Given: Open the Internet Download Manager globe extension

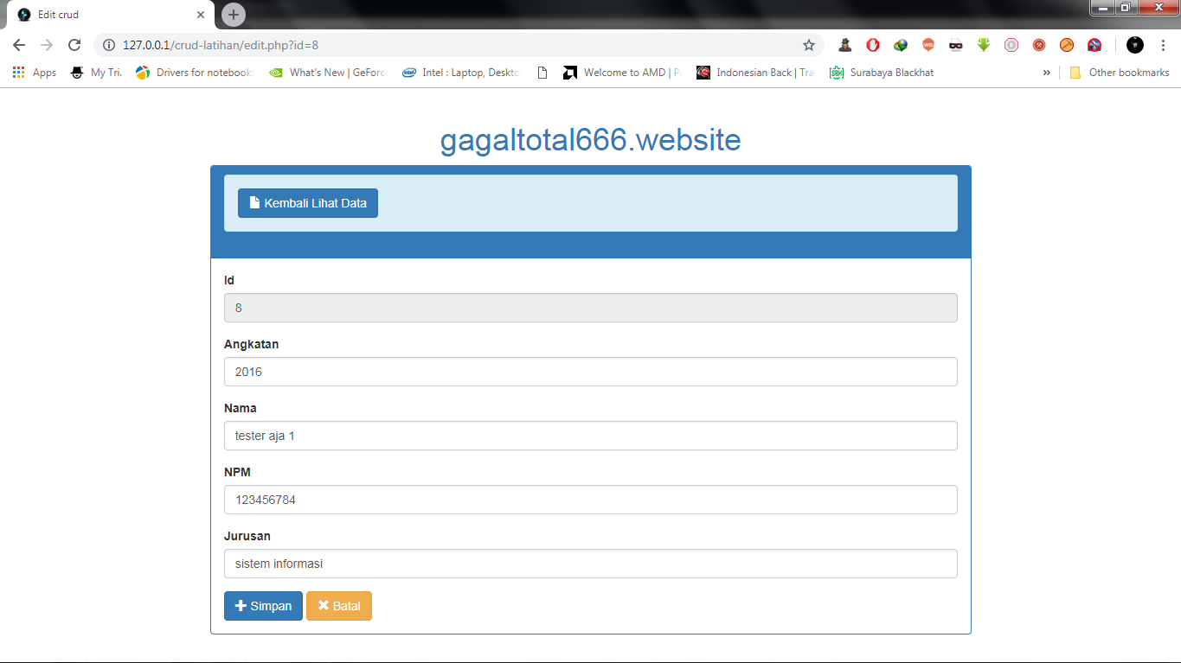Looking at the screenshot, I should click(x=901, y=45).
